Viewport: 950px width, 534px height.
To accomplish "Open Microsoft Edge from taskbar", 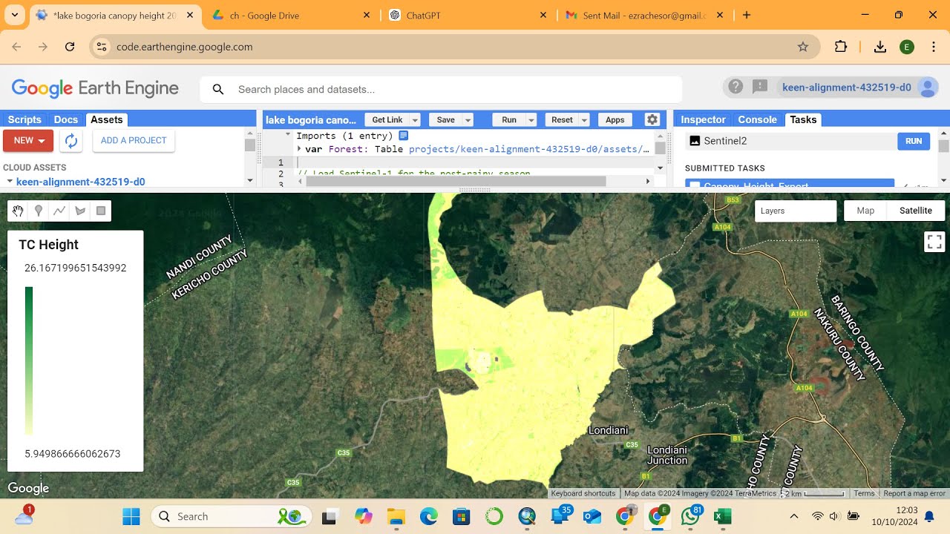I will (428, 516).
